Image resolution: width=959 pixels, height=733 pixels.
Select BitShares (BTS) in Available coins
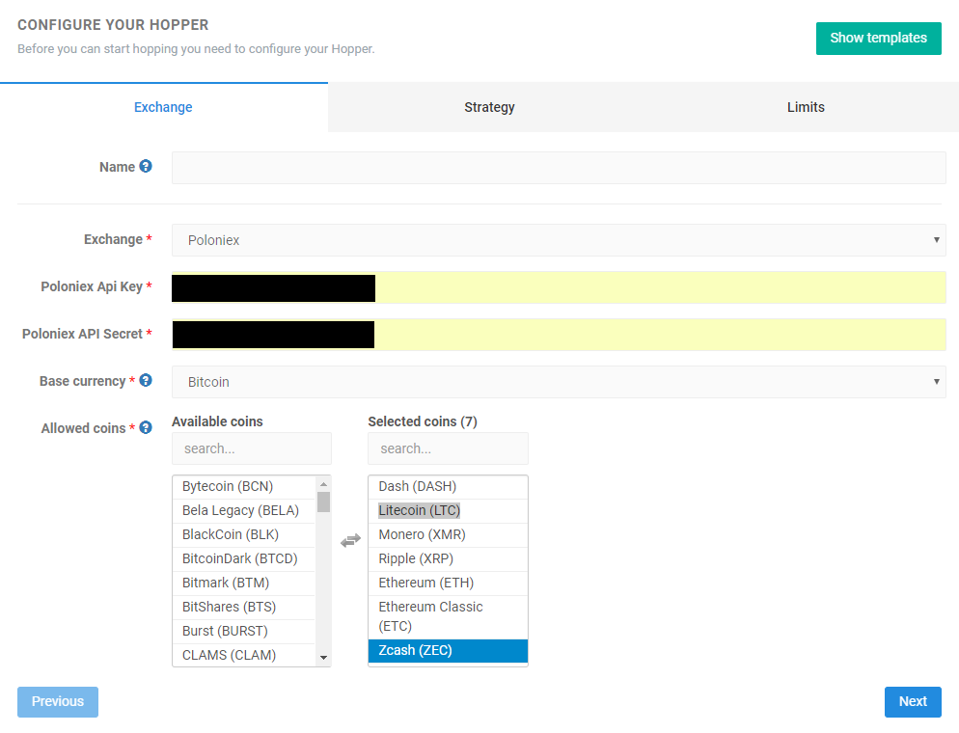(244, 607)
